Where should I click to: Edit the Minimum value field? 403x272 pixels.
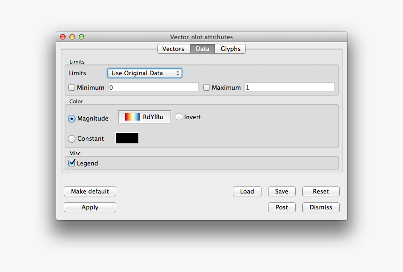153,87
